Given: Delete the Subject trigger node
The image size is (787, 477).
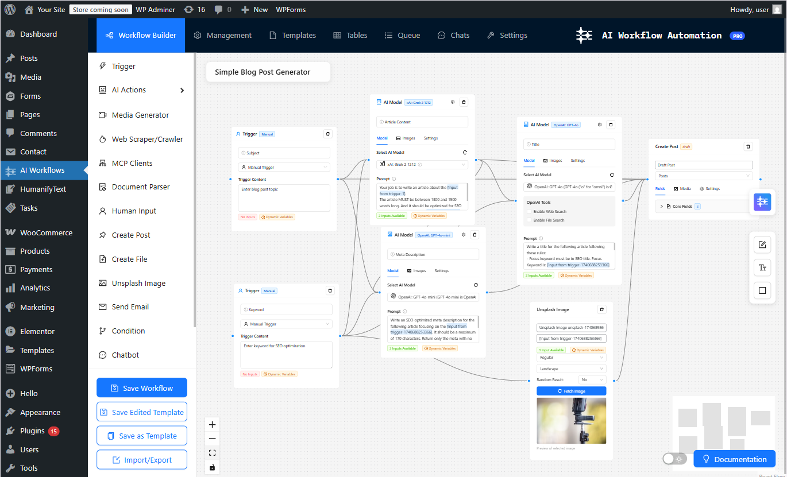Looking at the screenshot, I should (328, 134).
